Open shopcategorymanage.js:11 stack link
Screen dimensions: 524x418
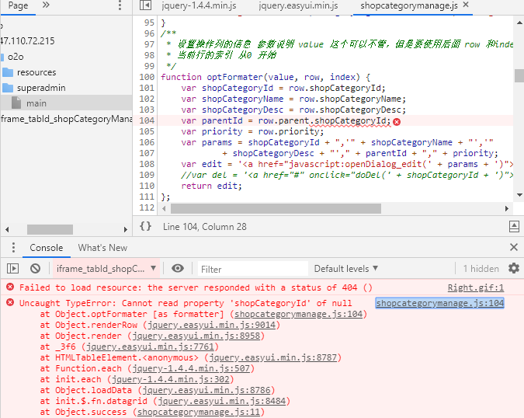click(x=199, y=412)
